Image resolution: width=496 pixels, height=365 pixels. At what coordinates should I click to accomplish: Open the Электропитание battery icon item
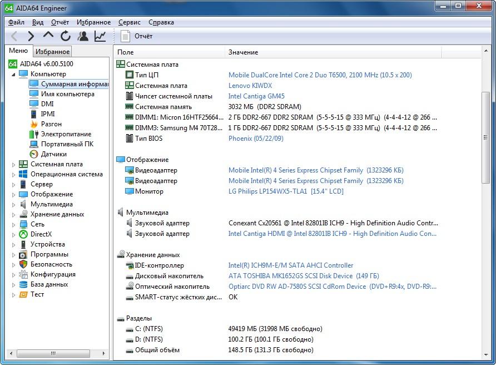(x=34, y=134)
